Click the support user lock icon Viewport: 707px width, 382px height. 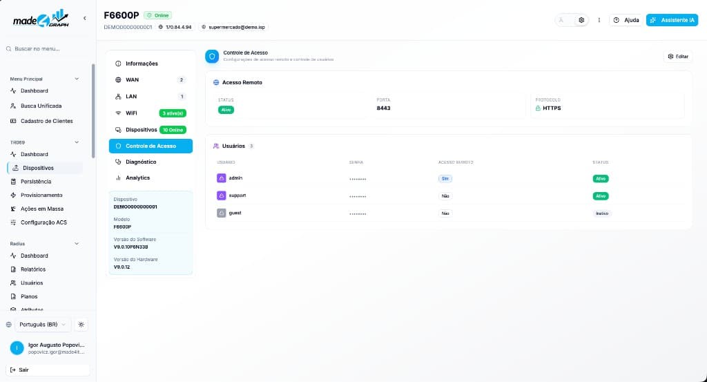(222, 195)
